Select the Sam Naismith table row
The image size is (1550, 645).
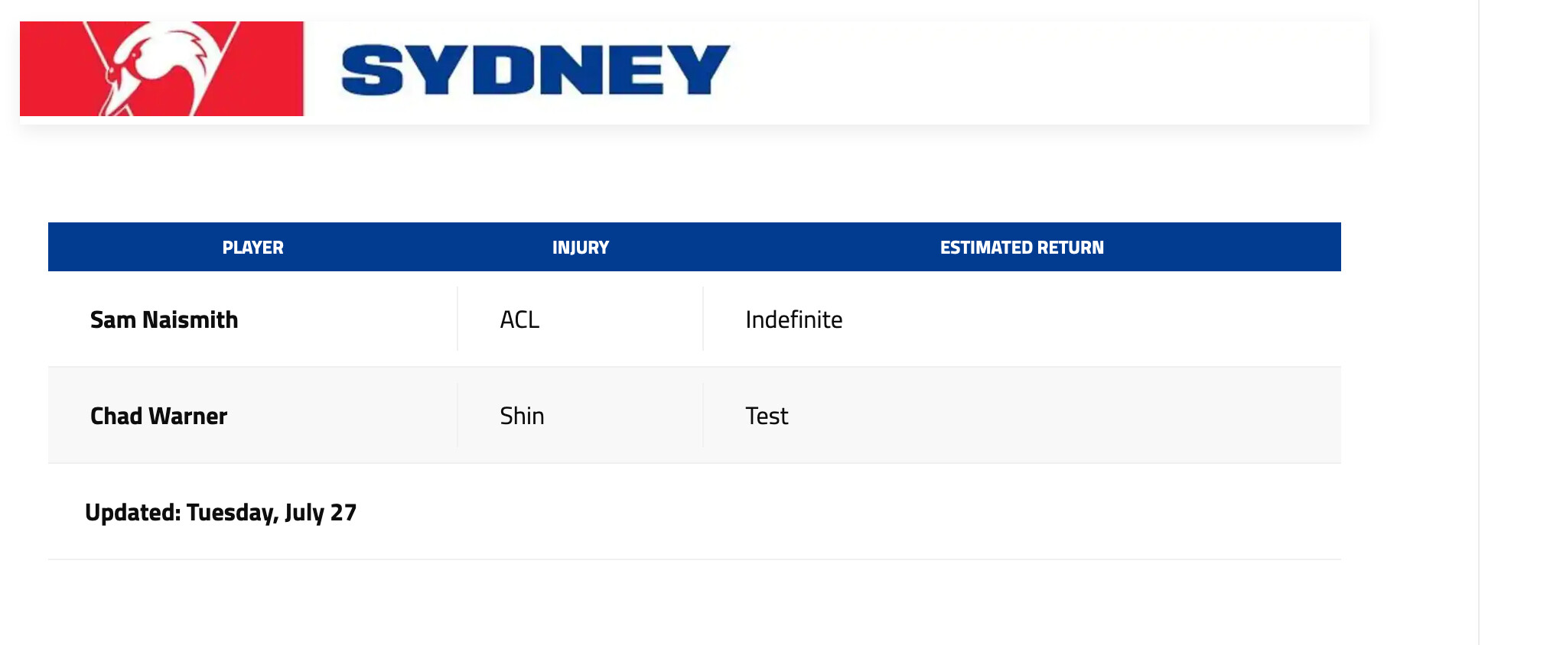point(695,319)
